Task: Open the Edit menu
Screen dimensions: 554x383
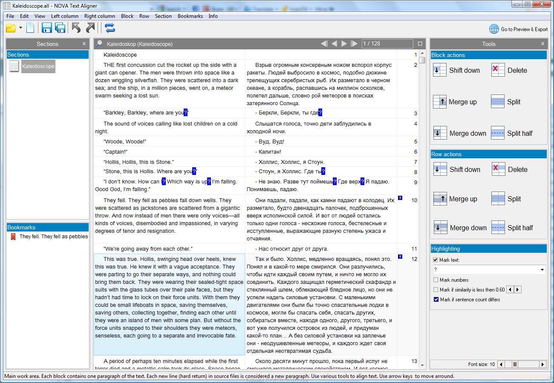Action: pos(24,16)
